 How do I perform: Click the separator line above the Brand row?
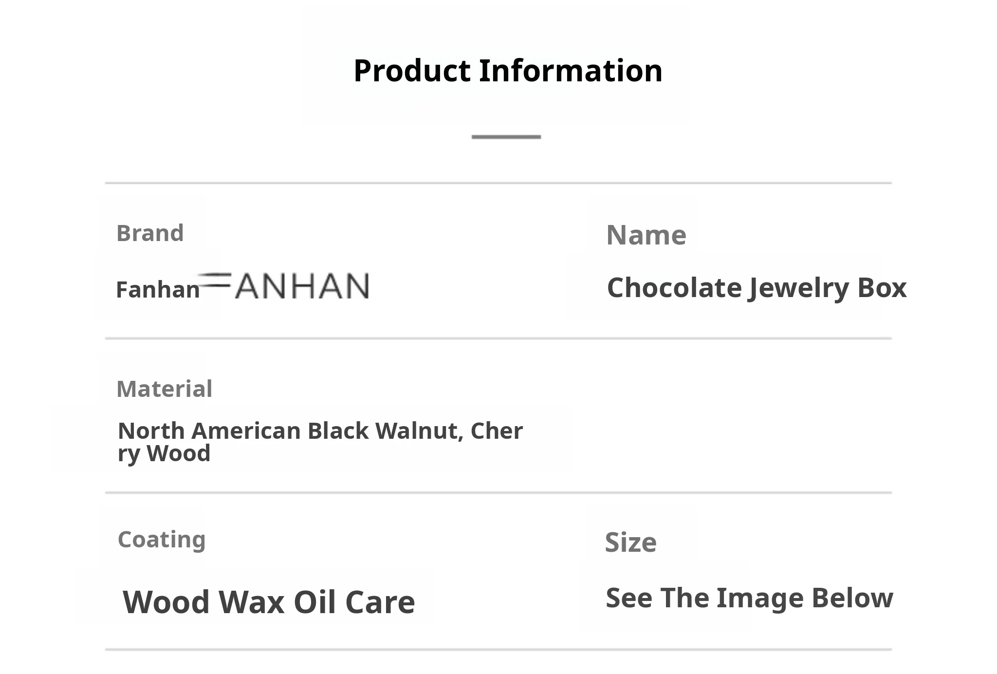click(x=498, y=183)
